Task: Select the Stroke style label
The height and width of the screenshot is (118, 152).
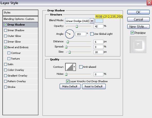Action: tap(11, 87)
